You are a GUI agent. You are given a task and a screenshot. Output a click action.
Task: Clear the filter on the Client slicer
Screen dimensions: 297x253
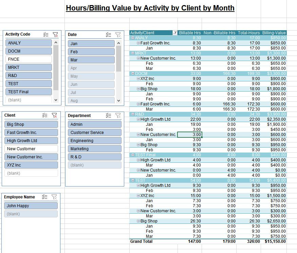point(55,115)
